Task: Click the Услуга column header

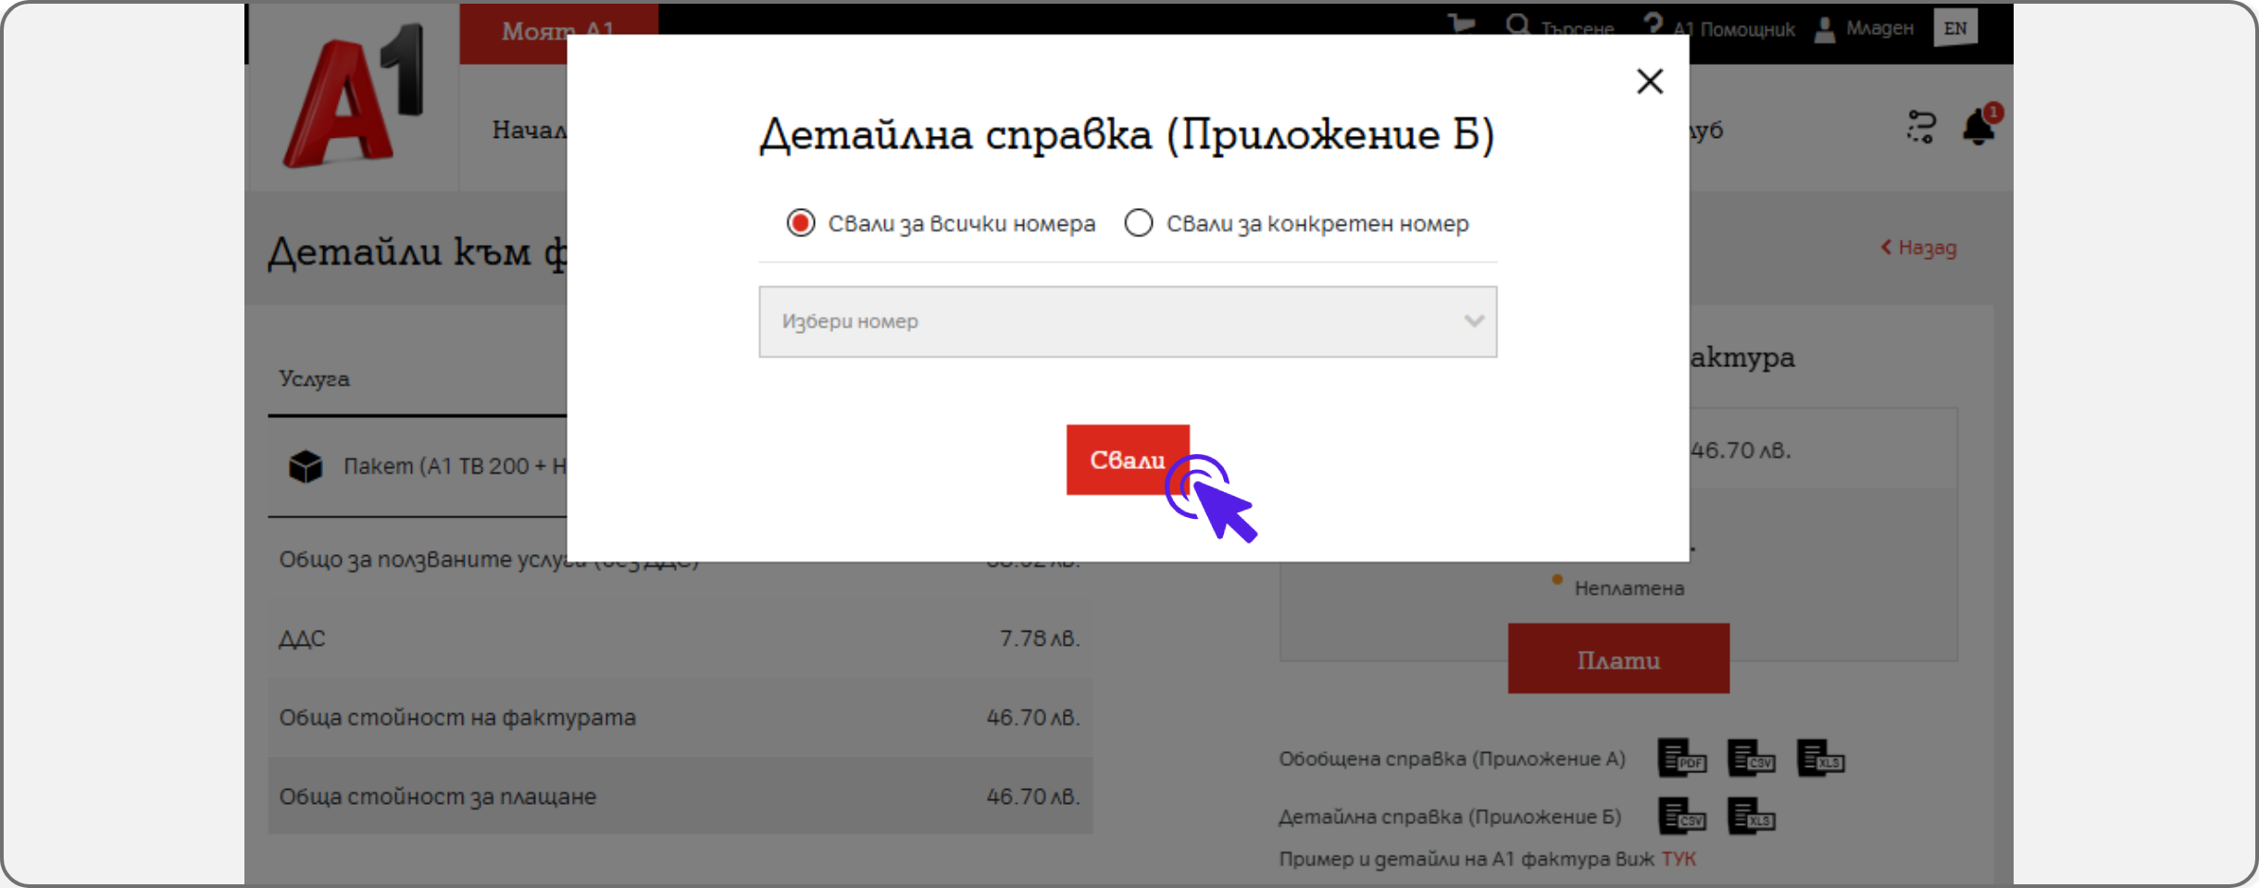Action: [x=315, y=379]
